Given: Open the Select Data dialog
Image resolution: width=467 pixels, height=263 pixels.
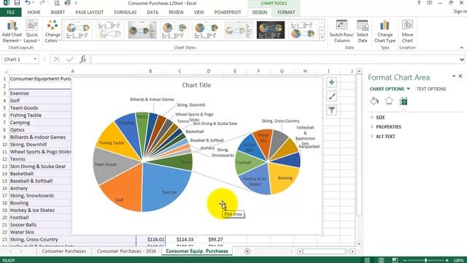Looking at the screenshot, I should click(x=362, y=31).
